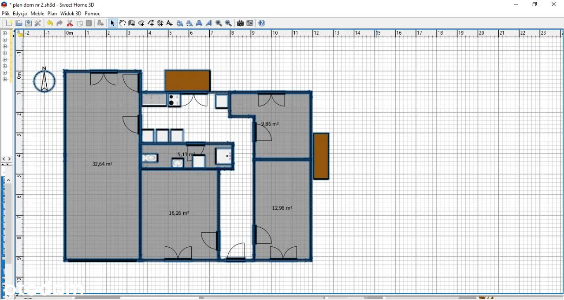
Task: Click the furniture list scroll up arrow
Action: 8,180
